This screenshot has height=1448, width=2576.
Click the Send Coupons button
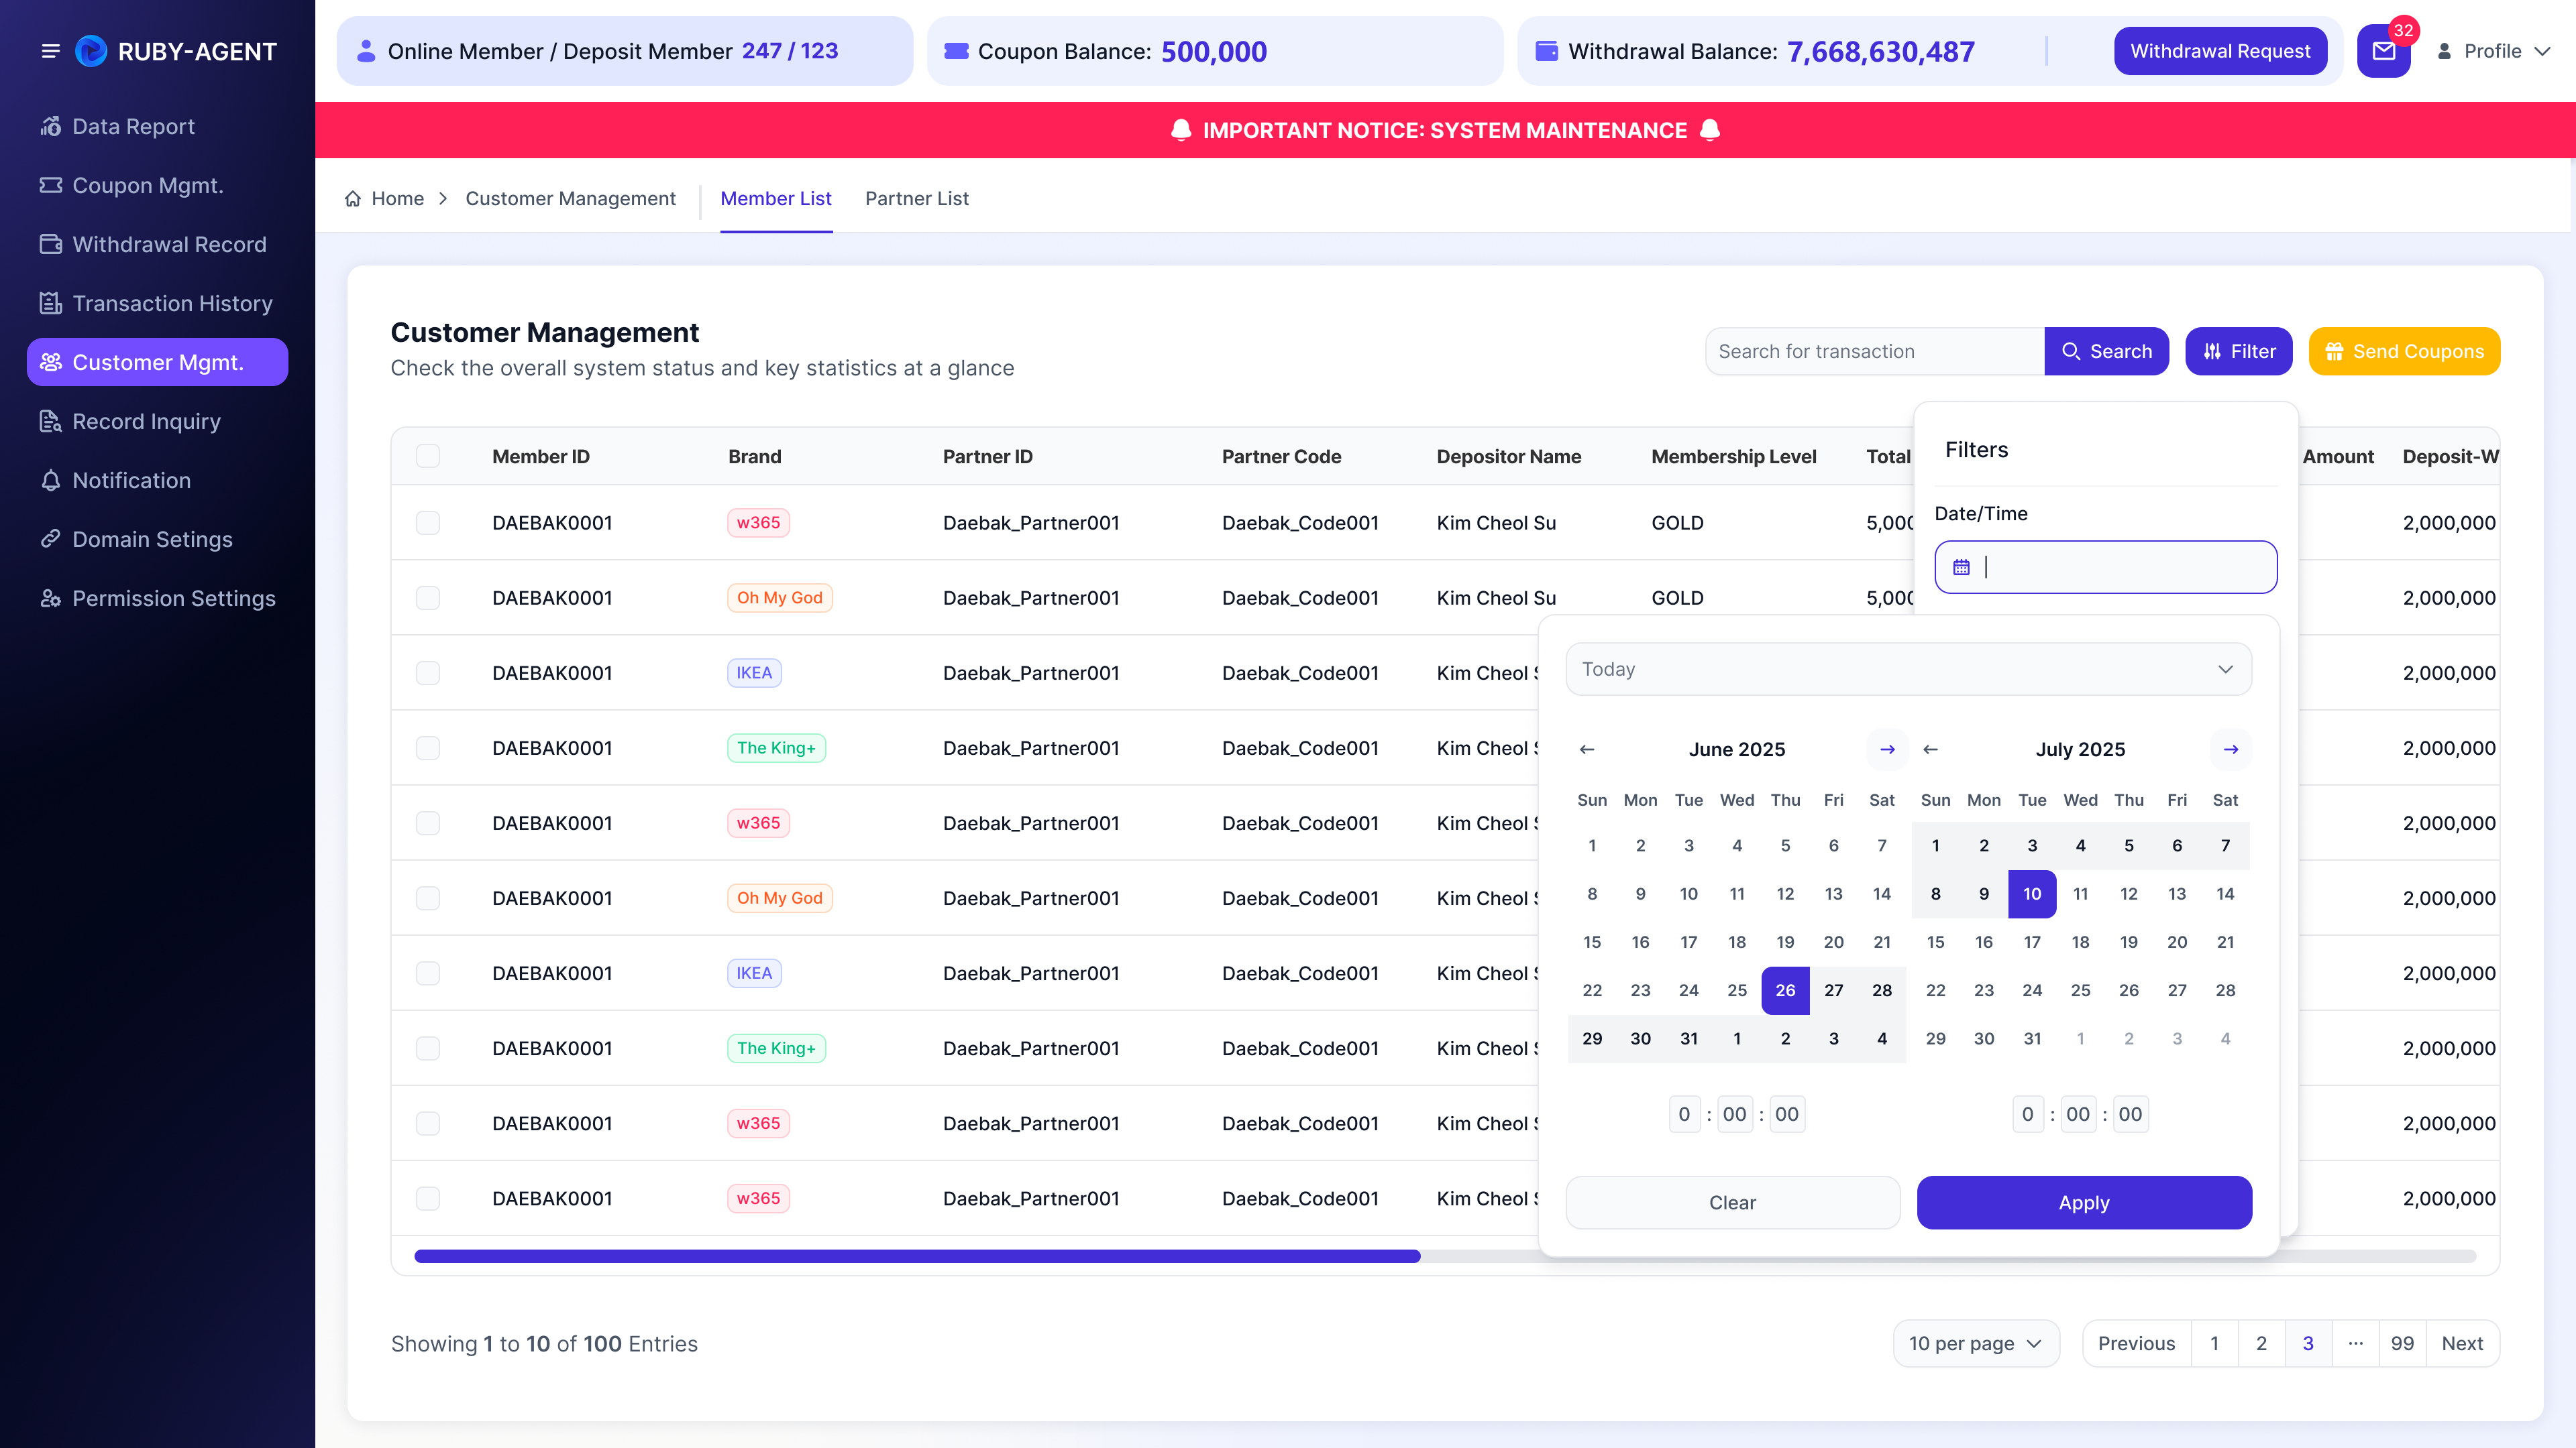[x=2404, y=351]
